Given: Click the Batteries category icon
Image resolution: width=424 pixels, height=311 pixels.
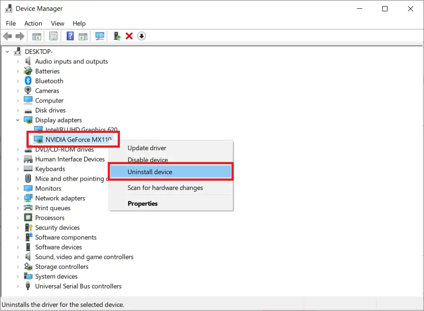Looking at the screenshot, I should [x=28, y=71].
